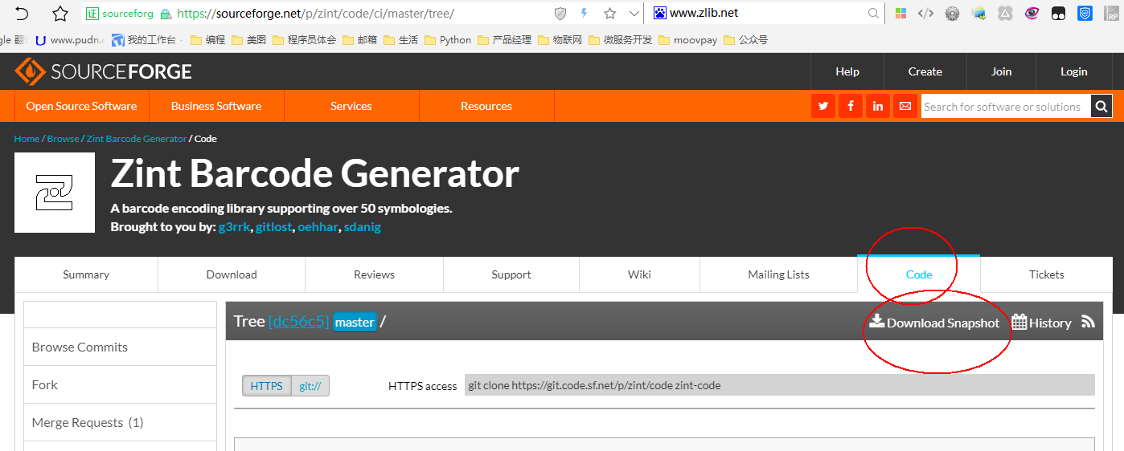Select the HTTPS access toggle

click(x=267, y=386)
